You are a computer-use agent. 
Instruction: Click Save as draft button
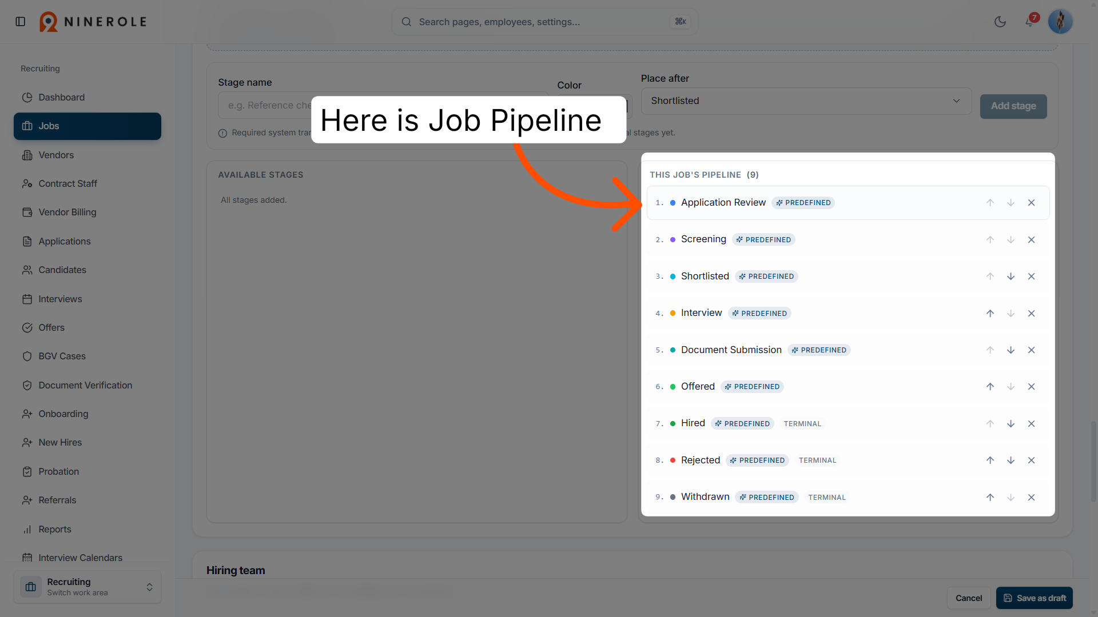(1035, 598)
